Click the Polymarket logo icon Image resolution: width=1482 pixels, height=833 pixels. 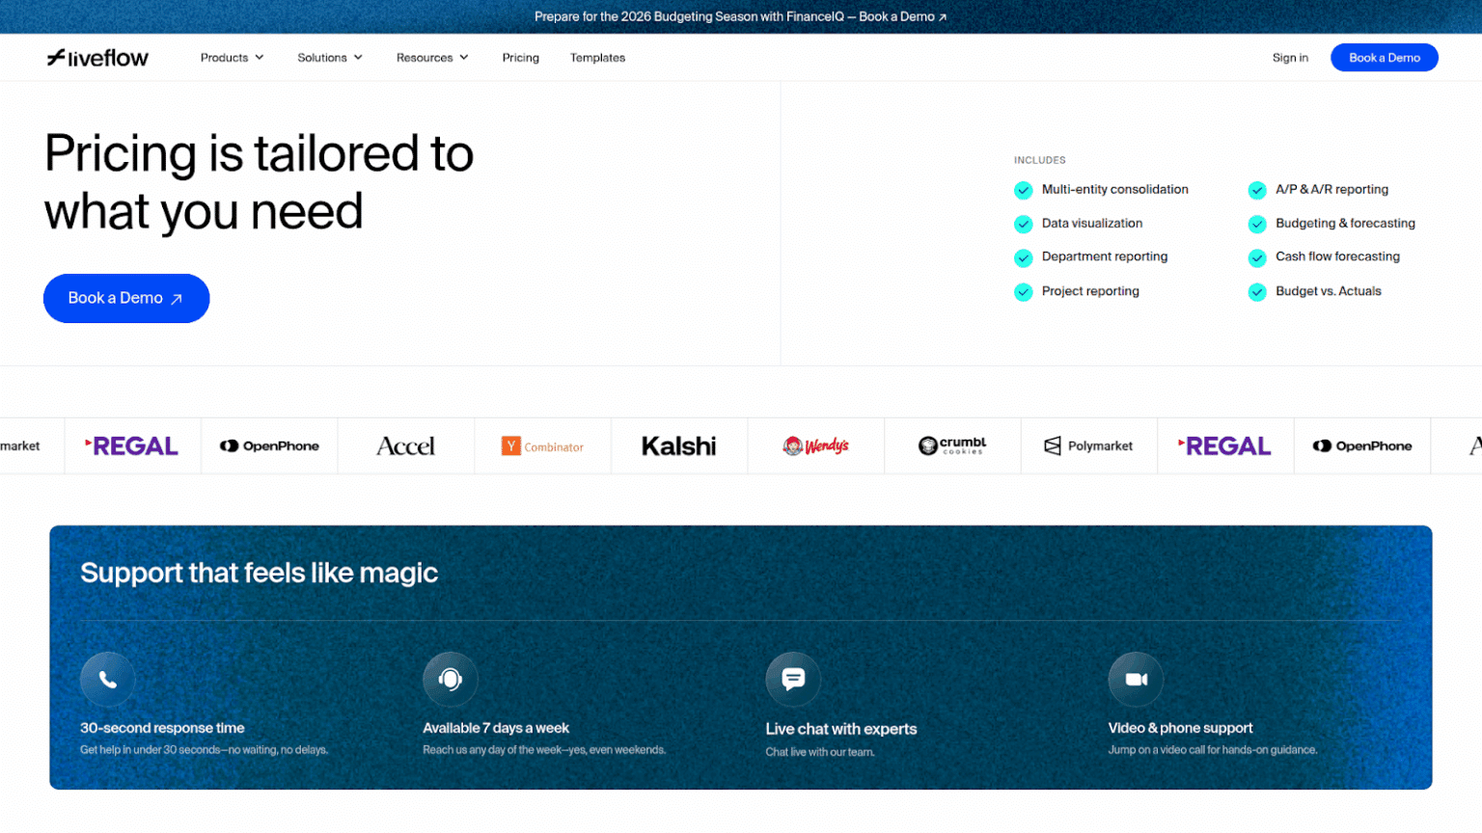[x=1088, y=445]
